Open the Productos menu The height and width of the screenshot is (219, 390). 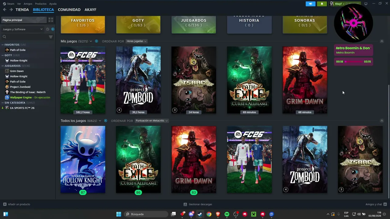tap(41, 4)
